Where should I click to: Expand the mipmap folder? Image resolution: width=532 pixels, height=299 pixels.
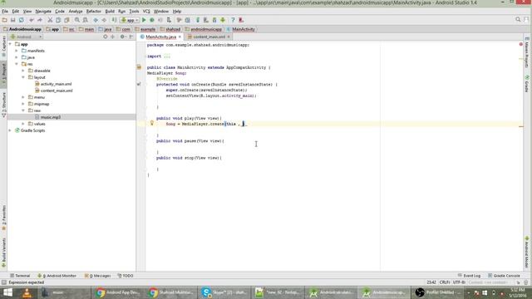click(23, 104)
